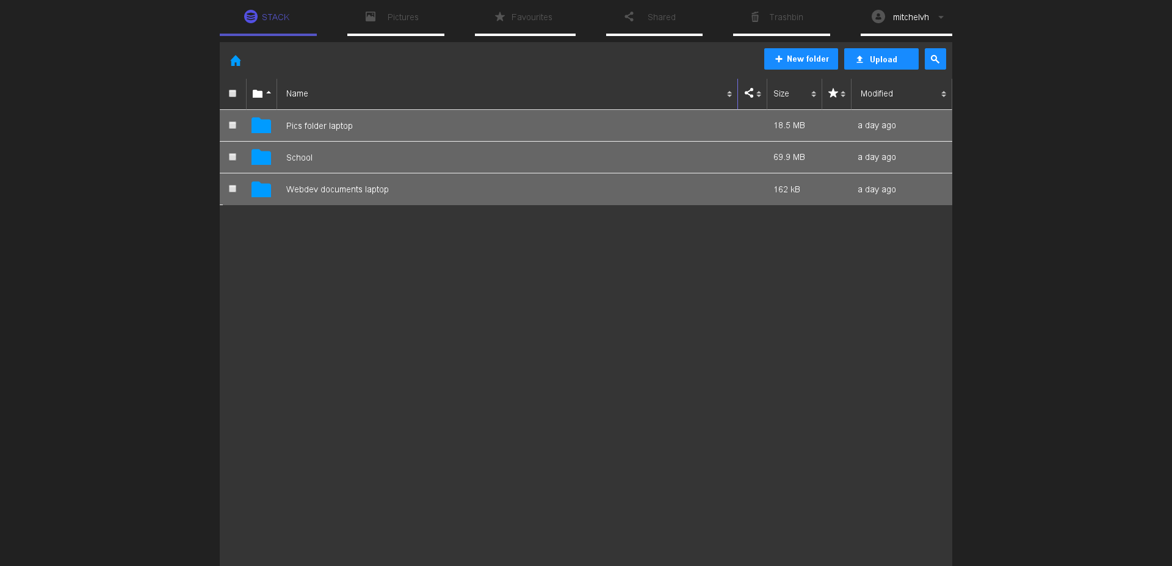Select the checkbox for Pics folder laptop
1172x566 pixels.
click(233, 125)
